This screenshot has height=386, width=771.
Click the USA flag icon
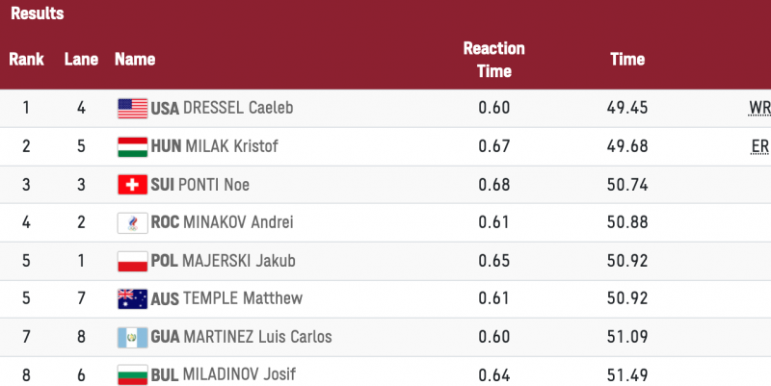click(132, 108)
